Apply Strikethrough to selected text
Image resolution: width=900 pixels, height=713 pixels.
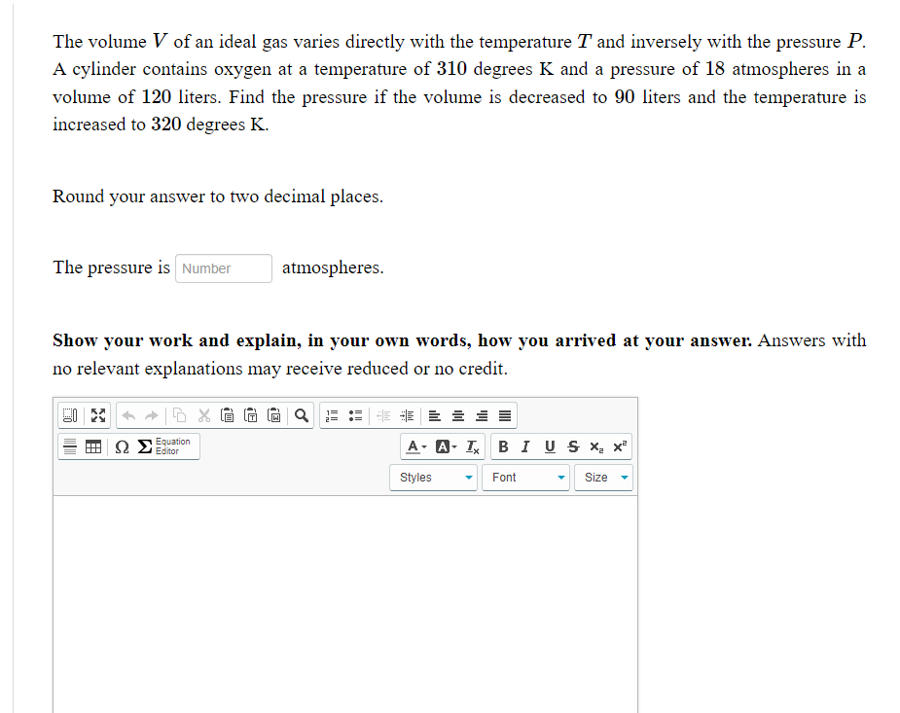click(572, 446)
